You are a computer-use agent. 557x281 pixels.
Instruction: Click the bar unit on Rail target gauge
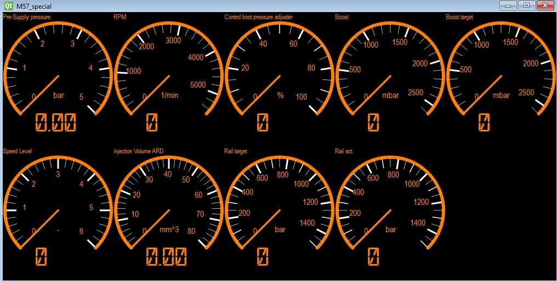[x=280, y=230]
